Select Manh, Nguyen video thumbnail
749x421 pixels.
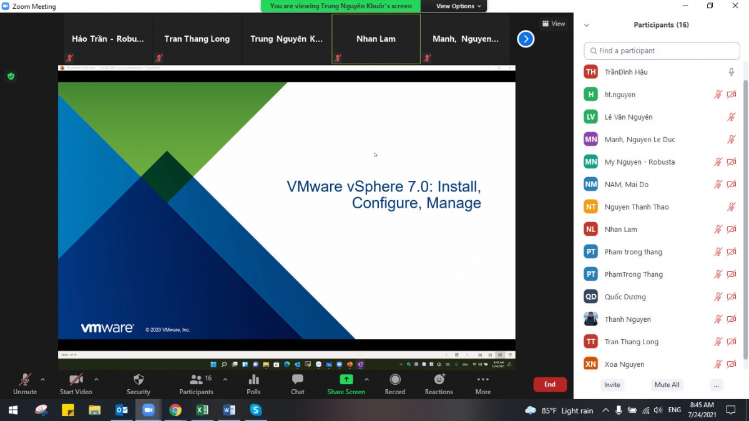coord(466,39)
